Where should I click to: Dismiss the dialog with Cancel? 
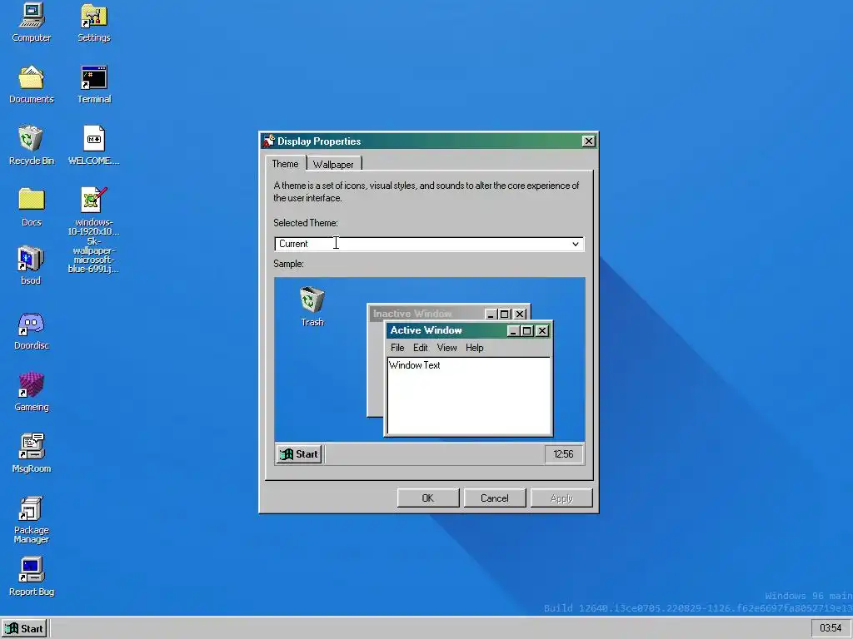click(495, 498)
